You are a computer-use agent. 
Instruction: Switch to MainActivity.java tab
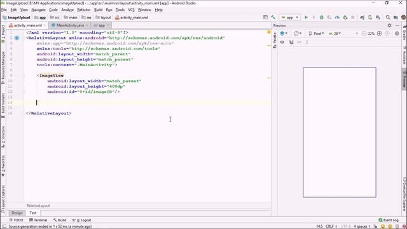pos(70,25)
